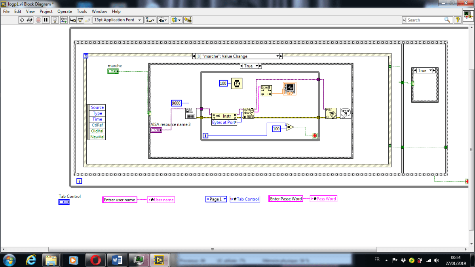Open the Tools menu

(82, 11)
